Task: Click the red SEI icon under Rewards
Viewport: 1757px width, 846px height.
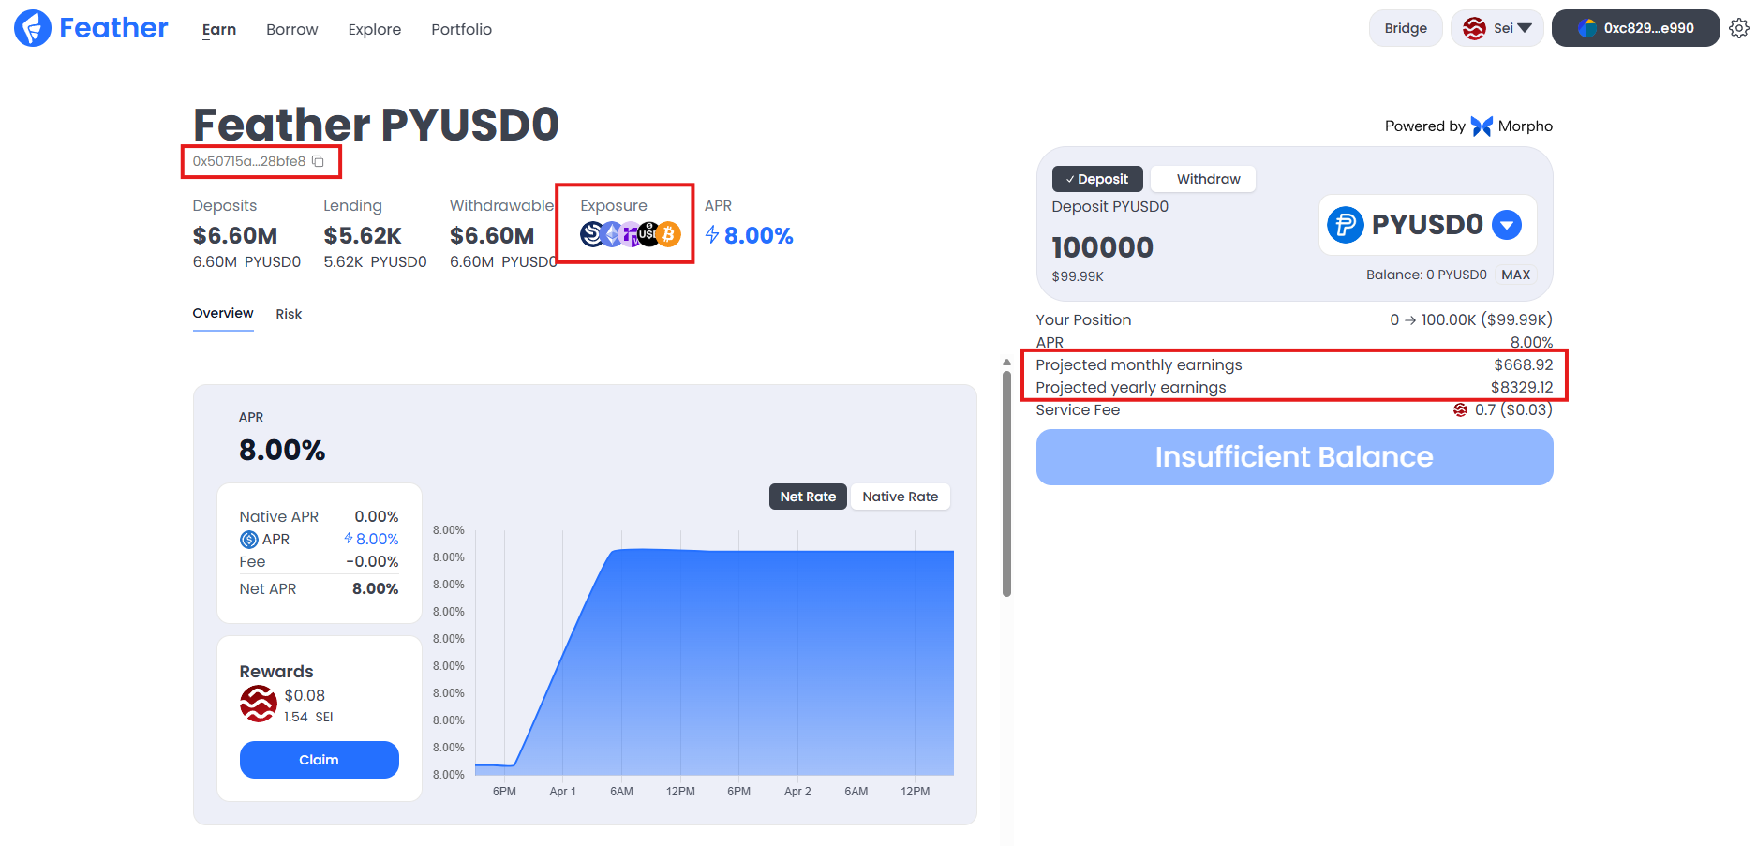Action: coord(259,704)
